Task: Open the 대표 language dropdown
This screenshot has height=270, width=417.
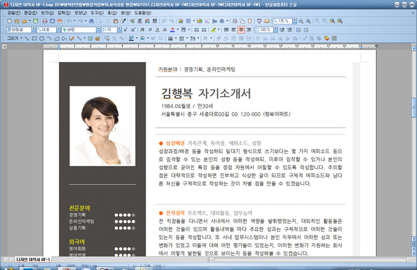Action: click(x=58, y=30)
